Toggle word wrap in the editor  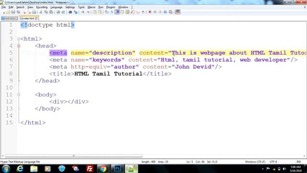106,12
